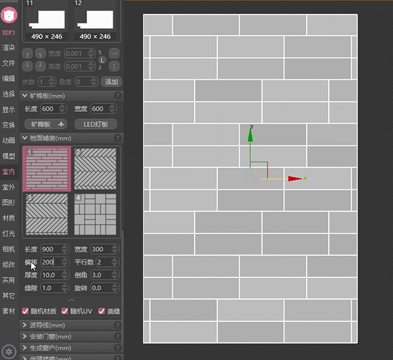393x360 pixels.
Task: Click the 添加 button
Action: click(x=111, y=82)
